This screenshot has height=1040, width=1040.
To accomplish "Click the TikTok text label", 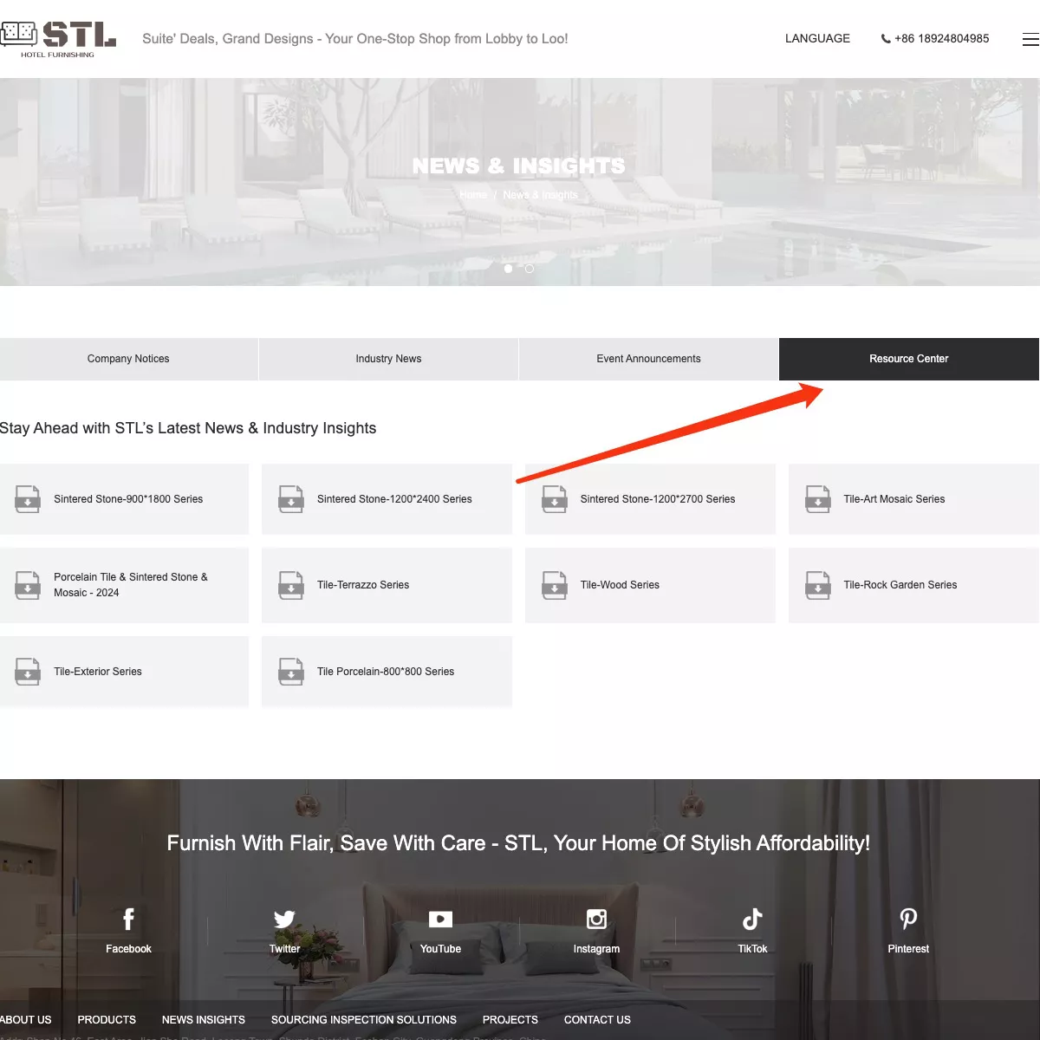I will pyautogui.click(x=752, y=949).
